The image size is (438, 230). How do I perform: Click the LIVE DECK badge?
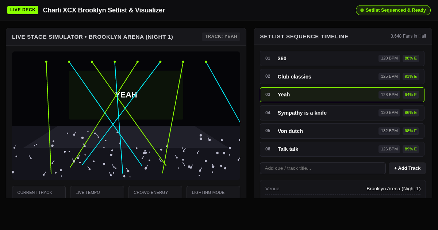point(23,10)
